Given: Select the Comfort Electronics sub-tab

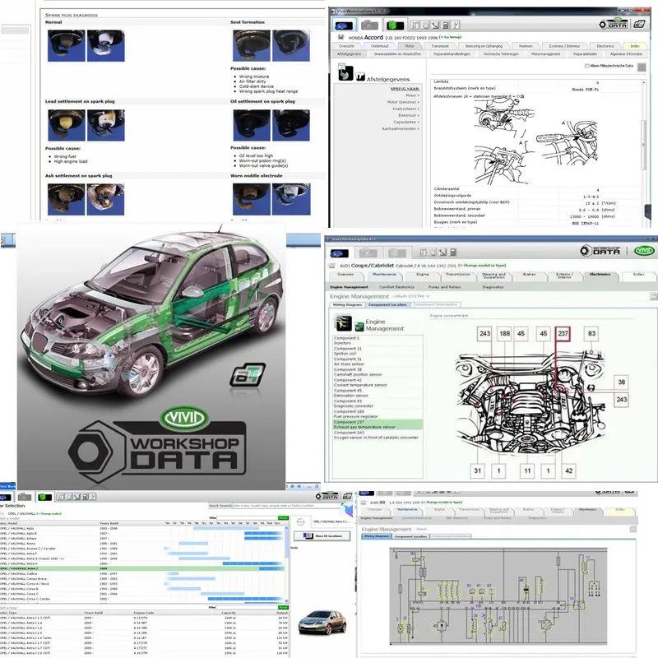Looking at the screenshot, I should click(x=396, y=287).
